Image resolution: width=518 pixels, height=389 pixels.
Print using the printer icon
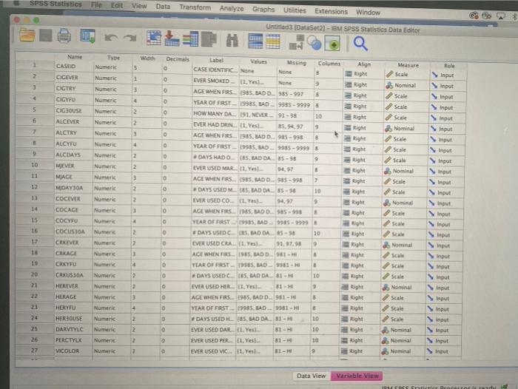tap(64, 35)
